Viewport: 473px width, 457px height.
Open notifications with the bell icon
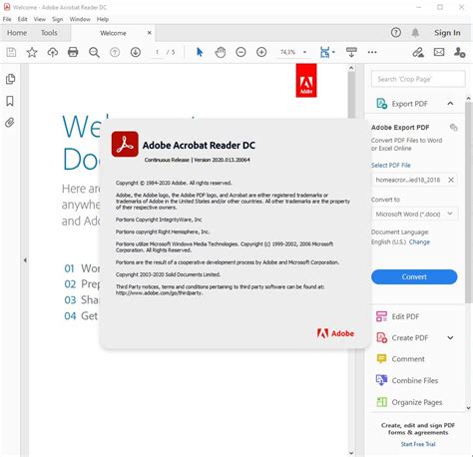click(x=415, y=33)
